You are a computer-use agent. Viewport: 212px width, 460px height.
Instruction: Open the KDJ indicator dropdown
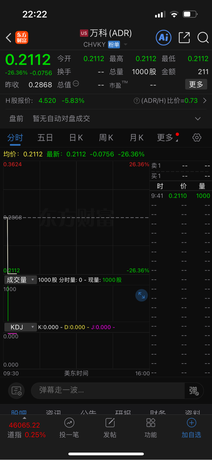20,327
